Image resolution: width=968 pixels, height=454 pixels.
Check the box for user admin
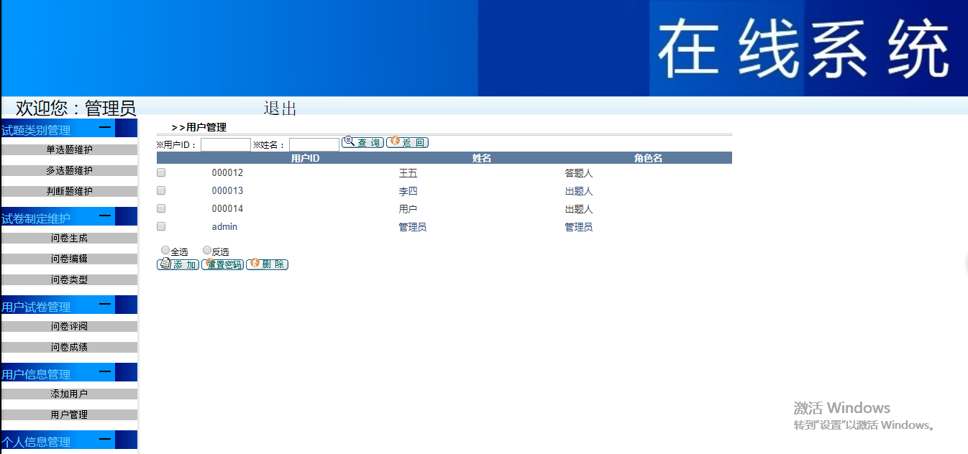161,226
